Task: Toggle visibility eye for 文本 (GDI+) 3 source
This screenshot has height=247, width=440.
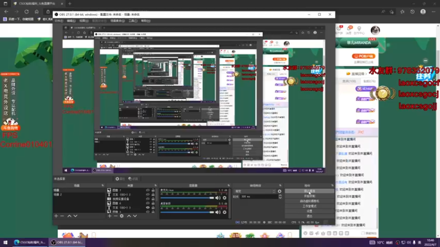Action: coord(147,207)
